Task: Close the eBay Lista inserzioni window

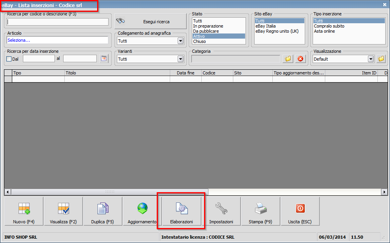Action: [x=384, y=4]
